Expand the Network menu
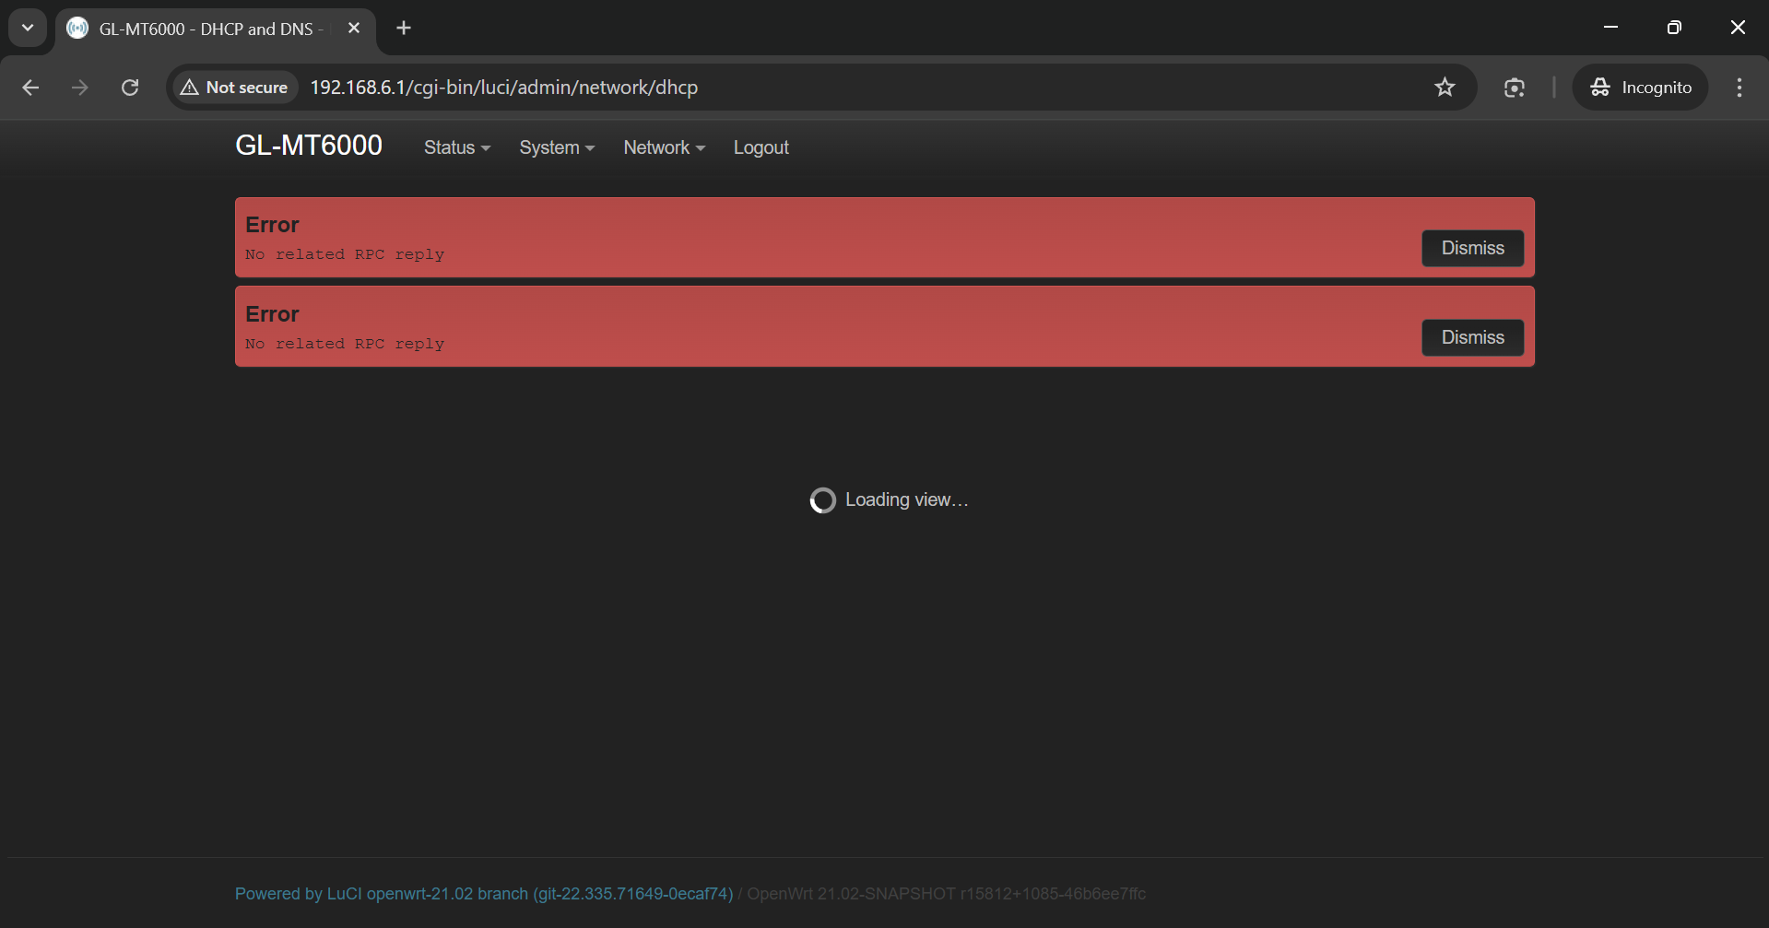Viewport: 1769px width, 928px height. click(x=665, y=147)
